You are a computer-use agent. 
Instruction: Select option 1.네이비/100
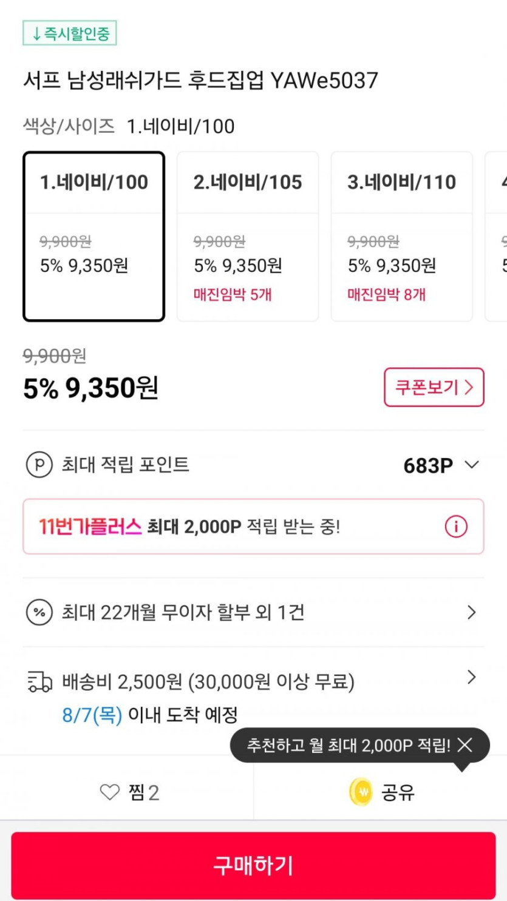(x=94, y=236)
